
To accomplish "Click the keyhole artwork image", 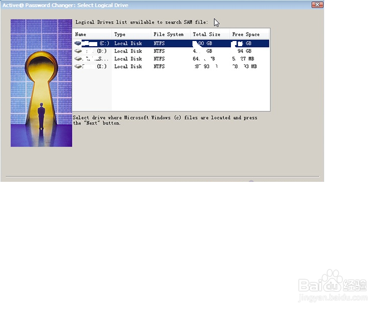I will point(42,83).
